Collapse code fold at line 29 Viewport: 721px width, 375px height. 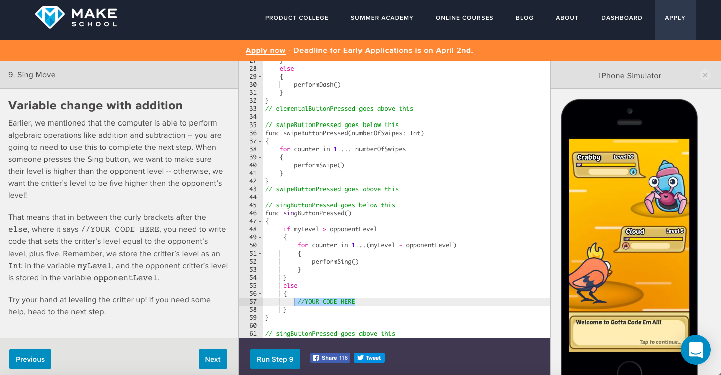[x=260, y=77]
